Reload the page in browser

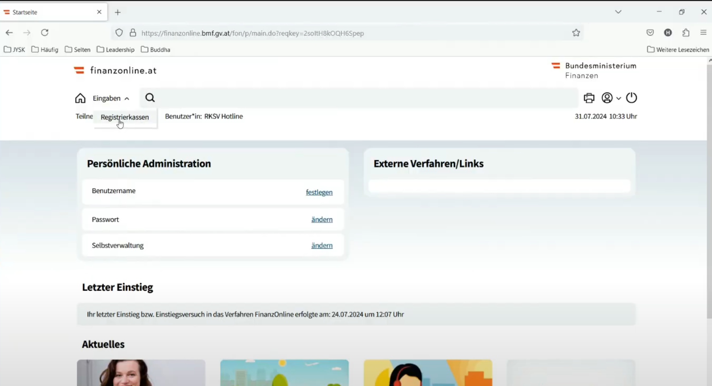(x=45, y=33)
